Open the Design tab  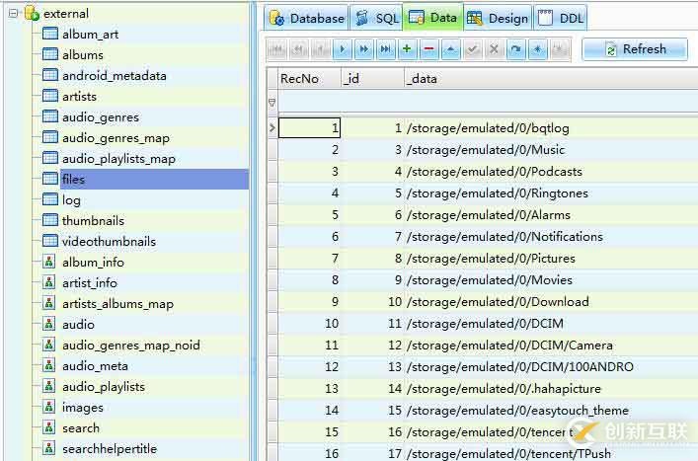(498, 18)
